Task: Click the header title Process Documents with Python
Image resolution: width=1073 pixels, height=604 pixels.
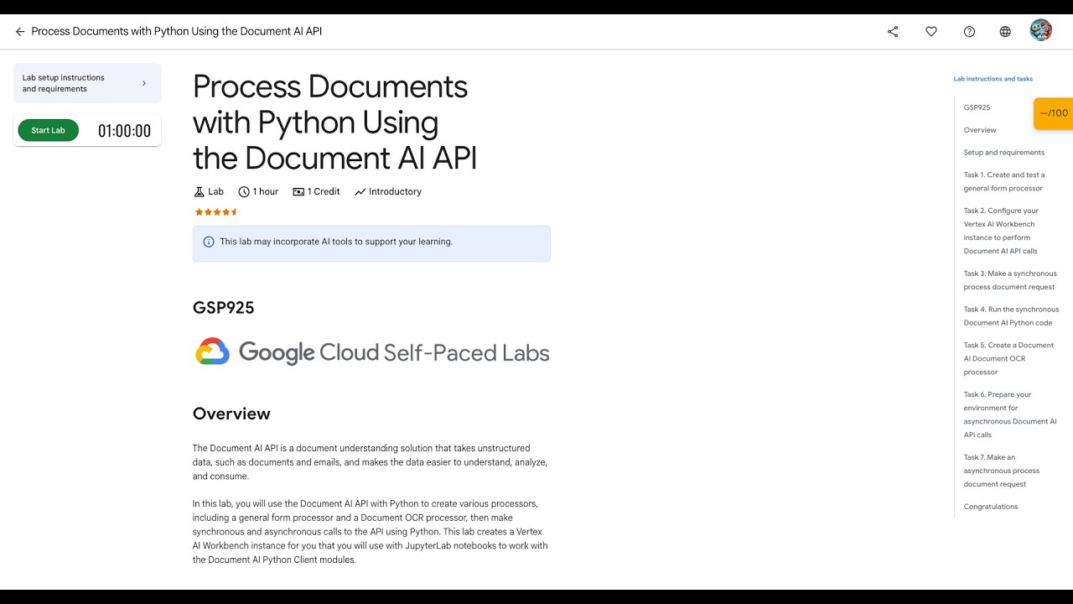Action: [x=176, y=32]
